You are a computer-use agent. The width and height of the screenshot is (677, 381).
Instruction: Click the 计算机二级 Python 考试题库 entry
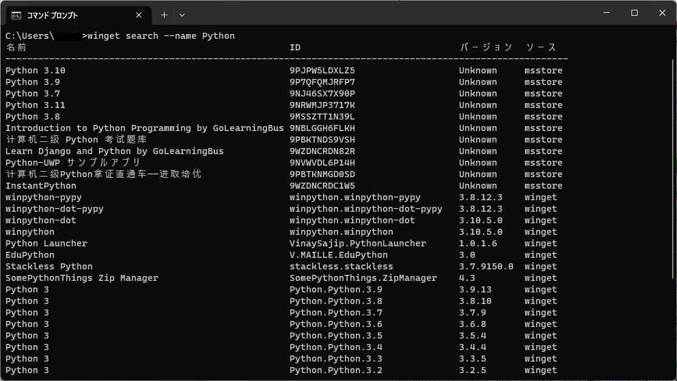pos(77,140)
